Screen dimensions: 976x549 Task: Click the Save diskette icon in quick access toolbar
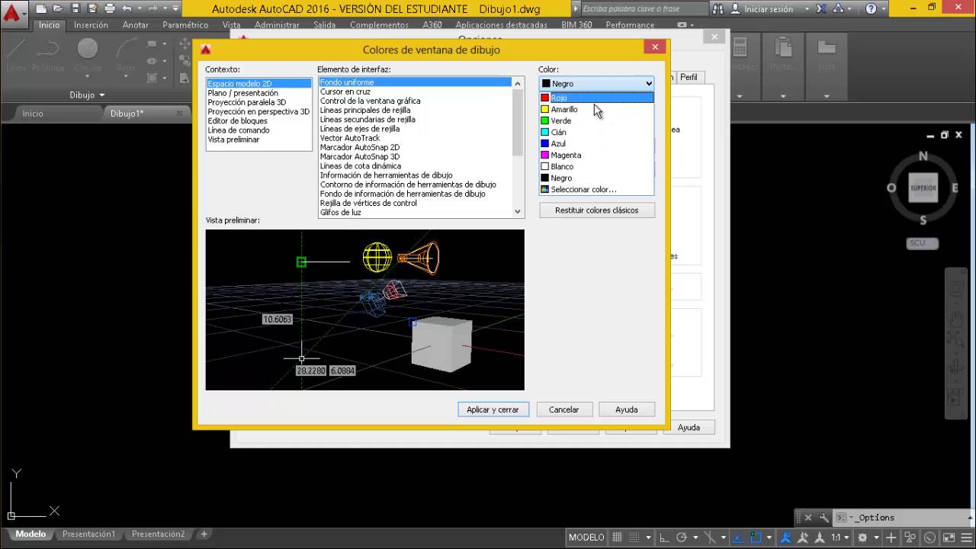pos(75,9)
